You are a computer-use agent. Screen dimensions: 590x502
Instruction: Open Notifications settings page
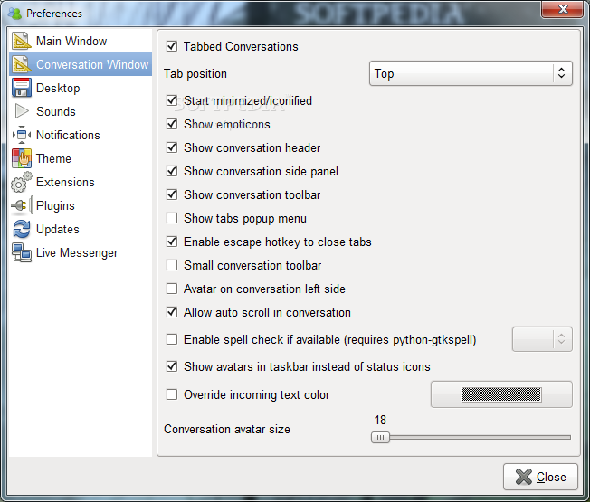click(81, 135)
